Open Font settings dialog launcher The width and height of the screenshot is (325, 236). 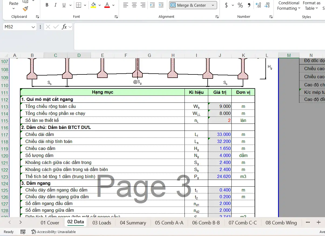116,17
